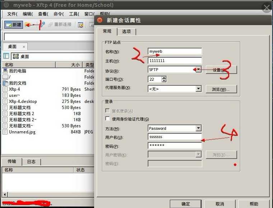The width and height of the screenshot is (273, 208).
Task: Enable 使用身份验证代理 checkbox
Action: tap(107, 119)
